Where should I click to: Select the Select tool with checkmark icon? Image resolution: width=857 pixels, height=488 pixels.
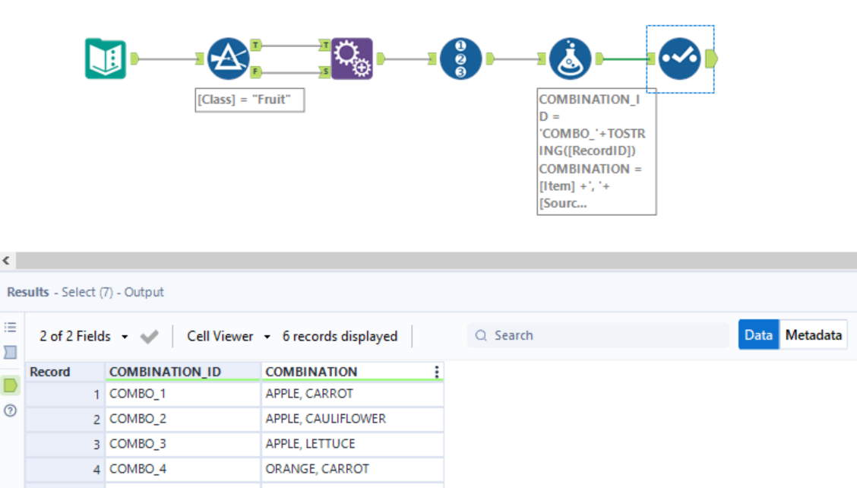coord(680,57)
